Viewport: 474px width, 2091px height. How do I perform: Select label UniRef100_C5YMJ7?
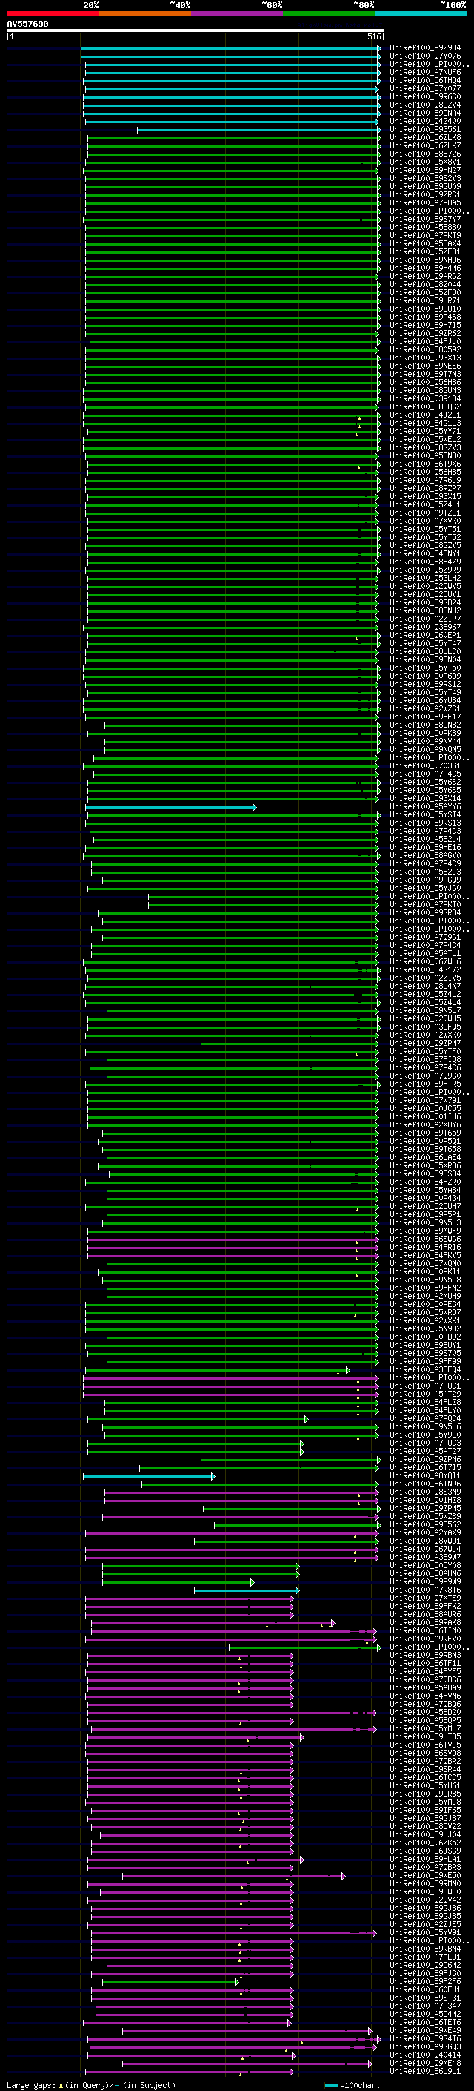coord(425,1730)
